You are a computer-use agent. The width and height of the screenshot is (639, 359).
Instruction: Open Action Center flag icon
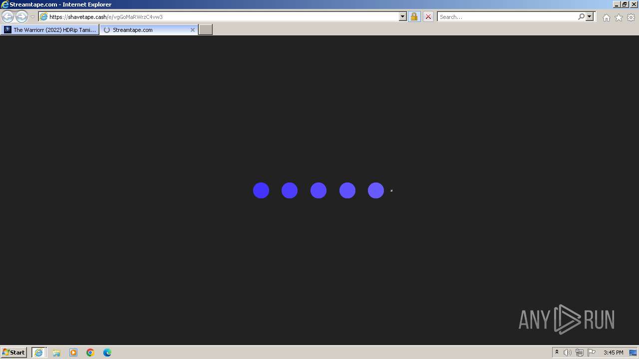(592, 353)
